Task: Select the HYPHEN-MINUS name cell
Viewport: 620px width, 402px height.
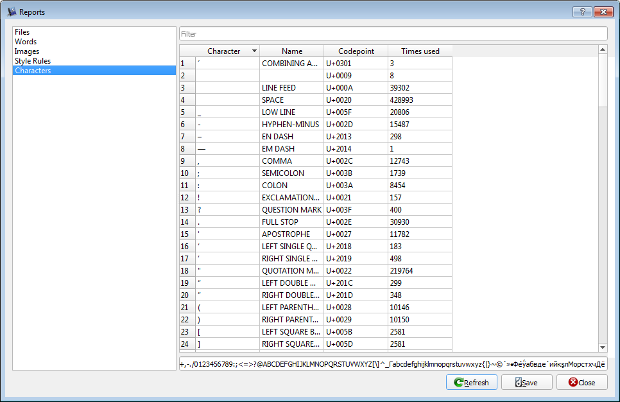Action: pos(292,124)
